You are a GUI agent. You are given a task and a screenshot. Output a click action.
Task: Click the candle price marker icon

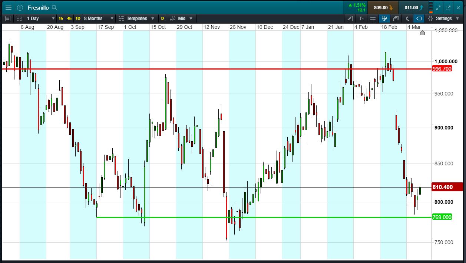(407, 18)
